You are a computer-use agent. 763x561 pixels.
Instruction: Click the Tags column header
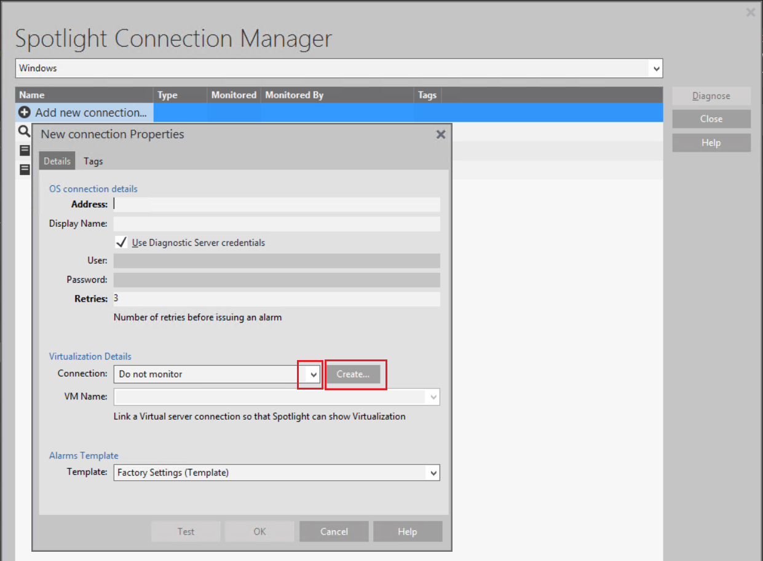[x=427, y=95]
